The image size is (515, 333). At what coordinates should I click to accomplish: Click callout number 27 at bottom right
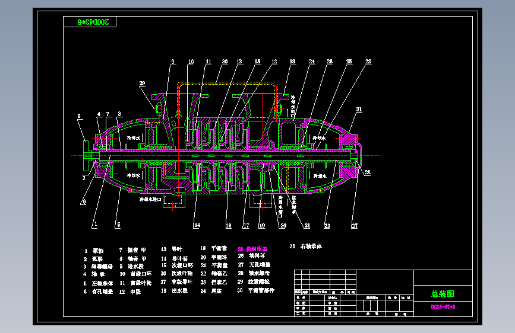point(355,226)
